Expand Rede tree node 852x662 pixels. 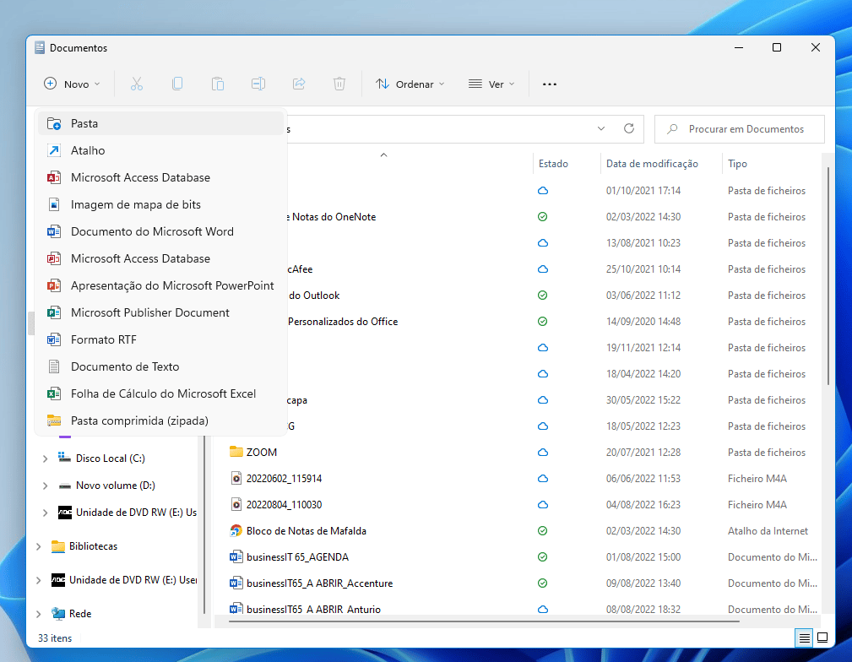(x=39, y=614)
